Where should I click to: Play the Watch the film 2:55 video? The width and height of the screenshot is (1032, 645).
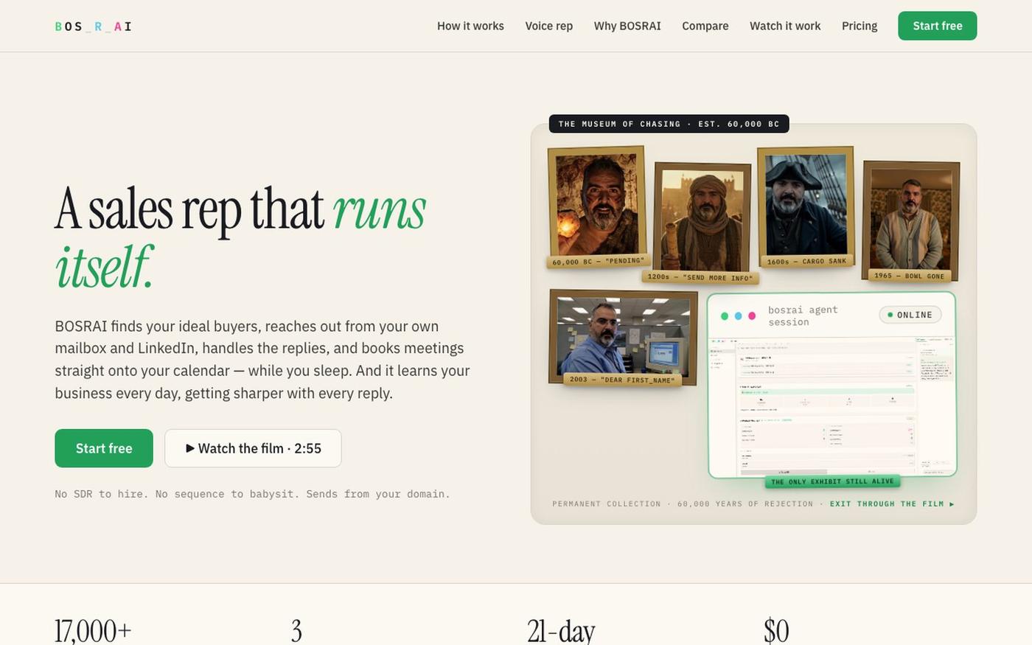pyautogui.click(x=253, y=448)
